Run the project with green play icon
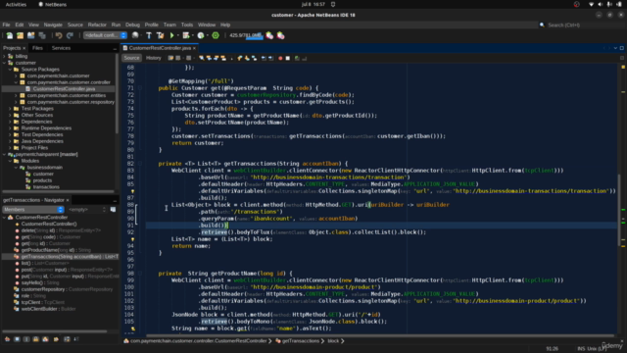 click(x=172, y=35)
